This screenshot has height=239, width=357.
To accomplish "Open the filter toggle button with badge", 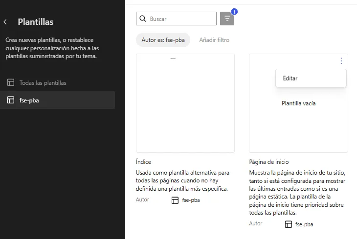I will tap(227, 19).
